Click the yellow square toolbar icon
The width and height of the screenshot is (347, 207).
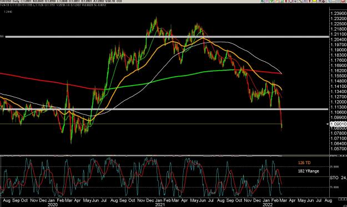314,1
